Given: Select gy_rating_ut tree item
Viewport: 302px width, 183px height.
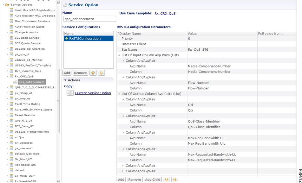Looking at the screenshot, I should pos(23,93).
